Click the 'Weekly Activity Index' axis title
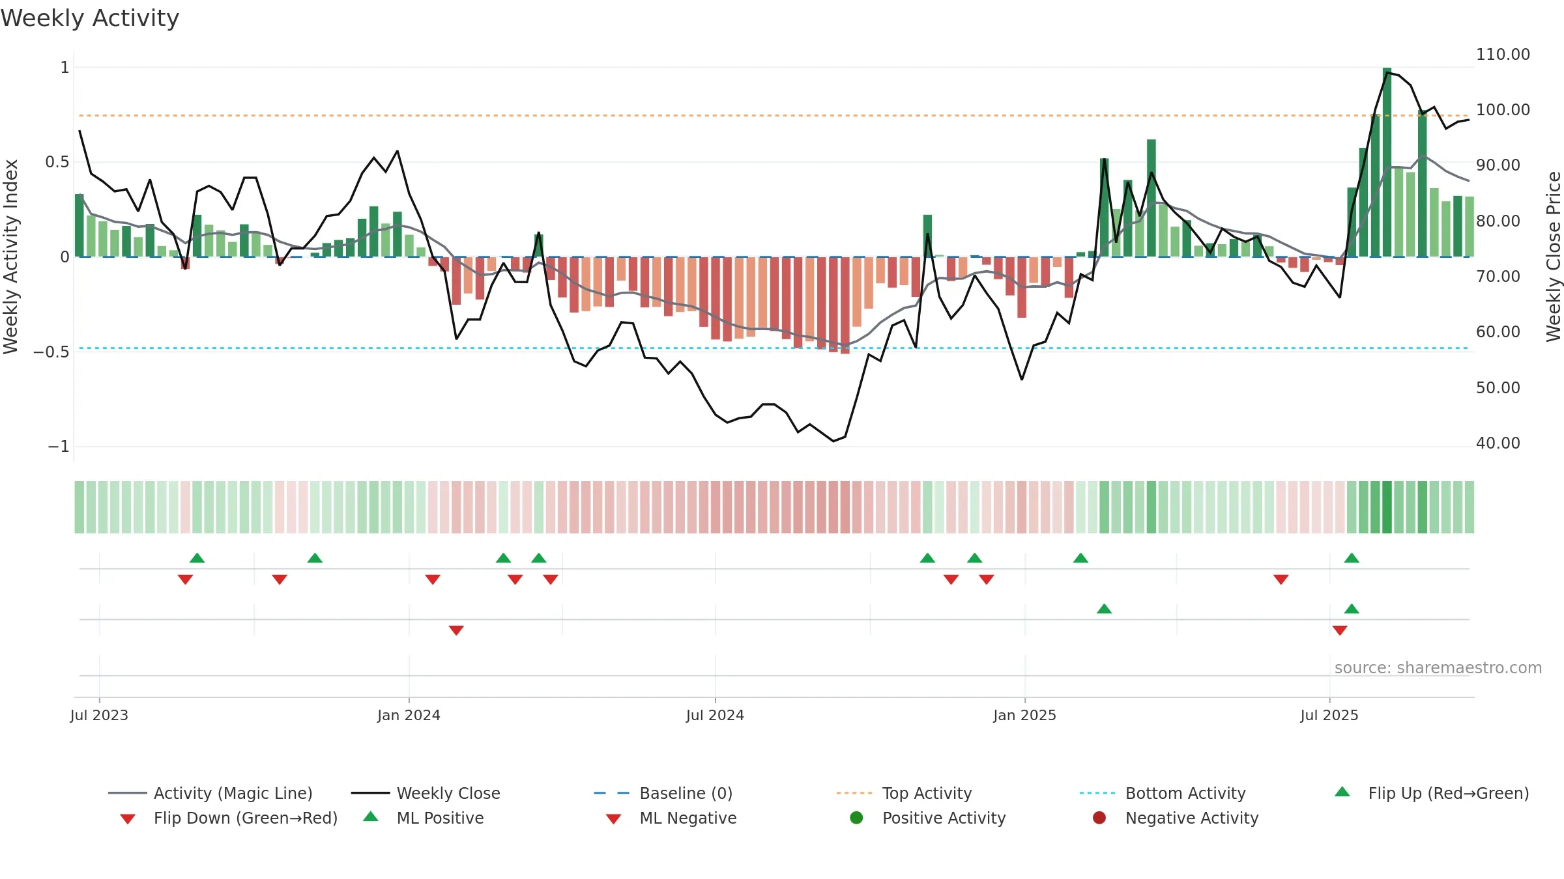Image resolution: width=1564 pixels, height=879 pixels. 10,257
